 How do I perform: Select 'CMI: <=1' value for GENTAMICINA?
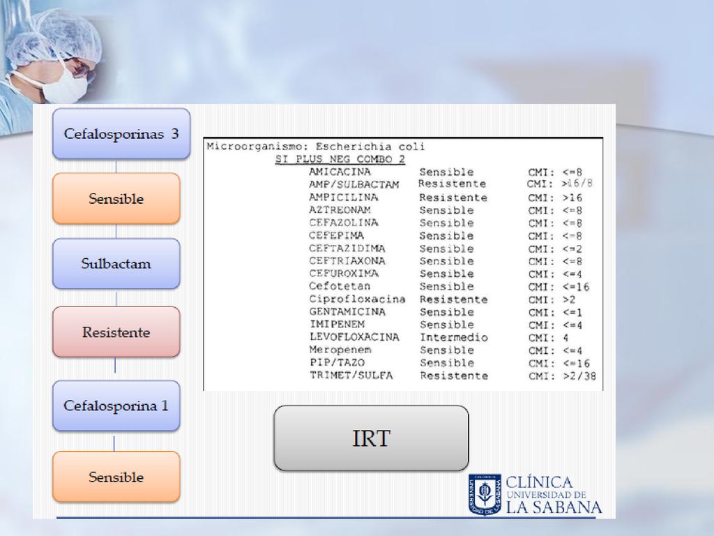point(555,313)
